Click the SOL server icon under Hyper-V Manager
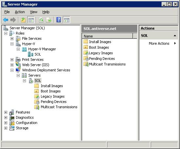This screenshot has width=180, height=149. click(x=31, y=54)
